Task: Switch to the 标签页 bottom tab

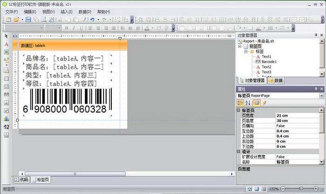Action: click(41, 180)
